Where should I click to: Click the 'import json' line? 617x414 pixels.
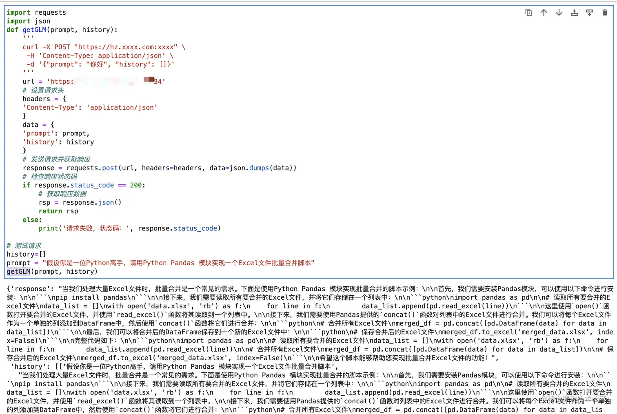click(29, 21)
